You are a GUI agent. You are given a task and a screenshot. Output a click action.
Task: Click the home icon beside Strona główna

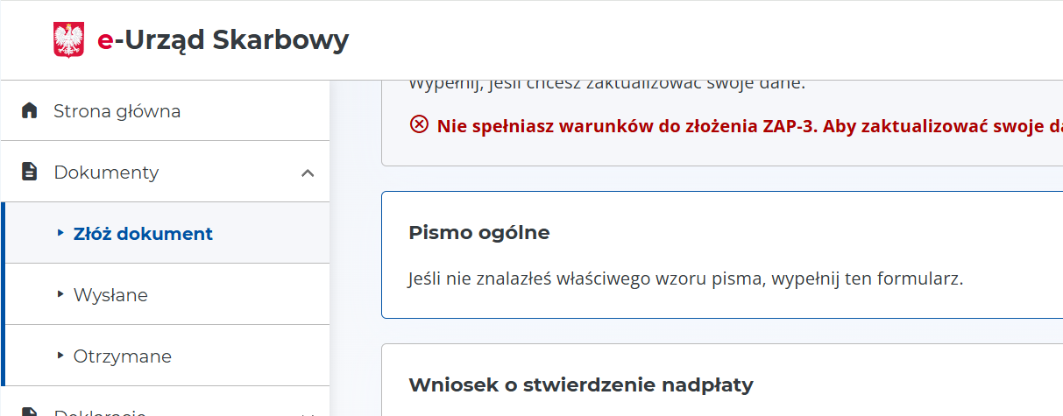(30, 111)
